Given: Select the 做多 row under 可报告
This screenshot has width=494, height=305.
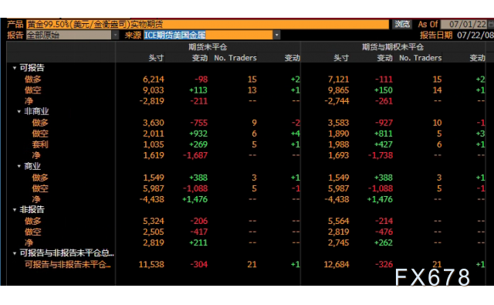Looking at the screenshot, I should click(32, 79).
